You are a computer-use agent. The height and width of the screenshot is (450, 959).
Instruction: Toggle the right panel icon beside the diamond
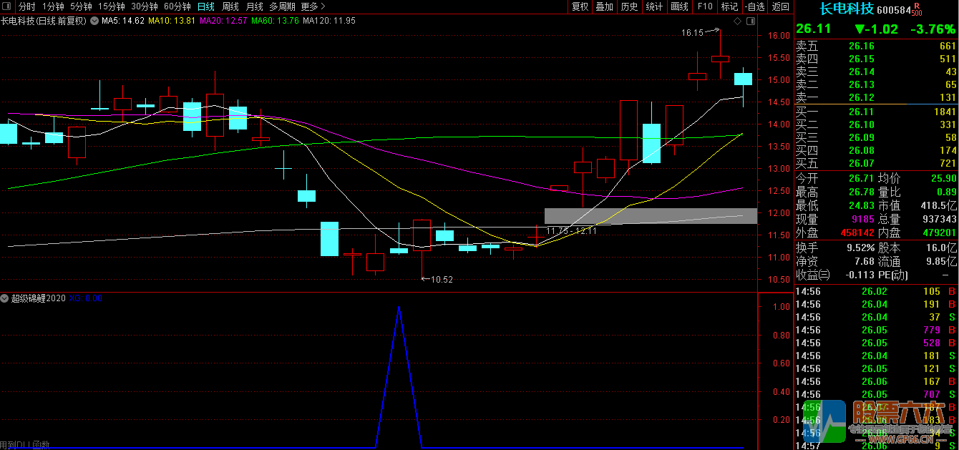click(x=751, y=21)
